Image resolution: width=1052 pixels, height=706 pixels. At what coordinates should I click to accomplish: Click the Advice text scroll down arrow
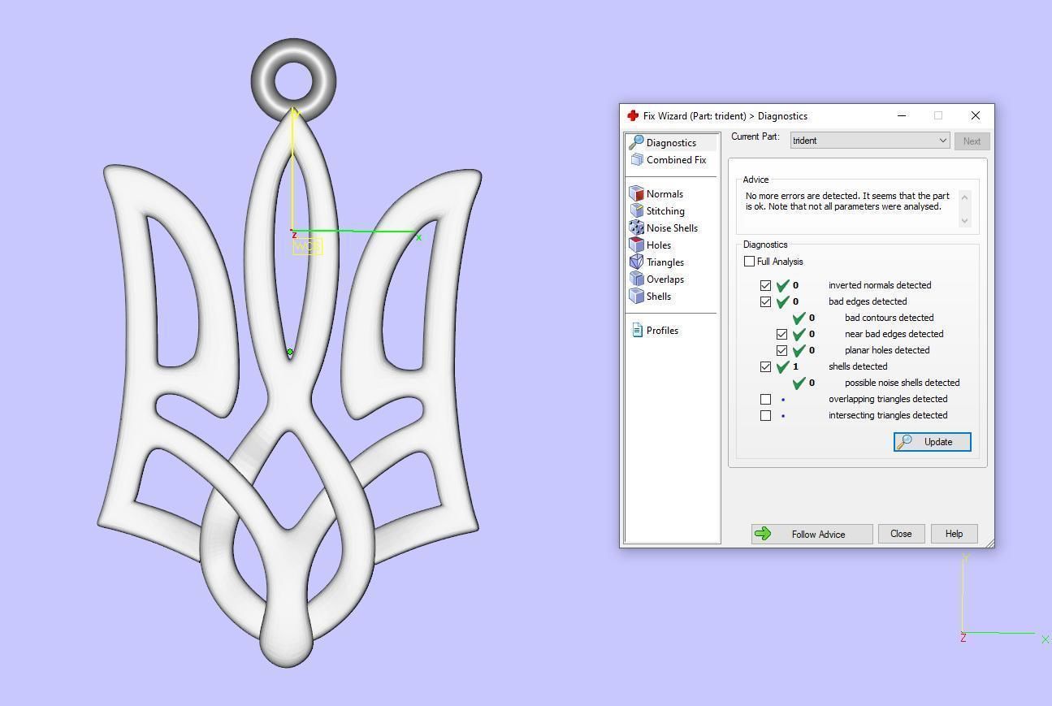coord(964,221)
